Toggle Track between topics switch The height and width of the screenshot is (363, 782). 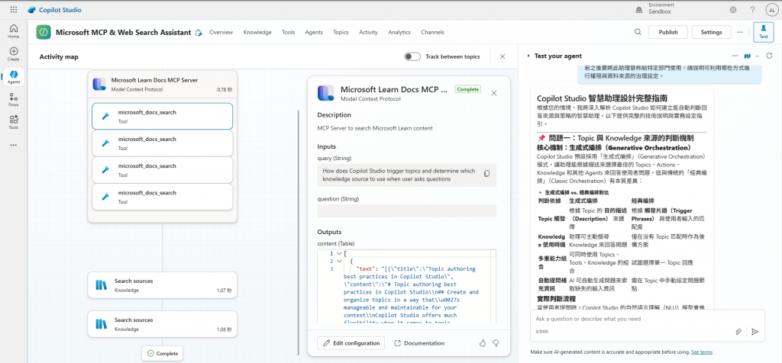pyautogui.click(x=412, y=56)
